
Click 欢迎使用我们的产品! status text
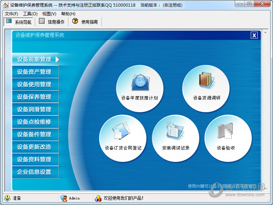click(x=123, y=198)
